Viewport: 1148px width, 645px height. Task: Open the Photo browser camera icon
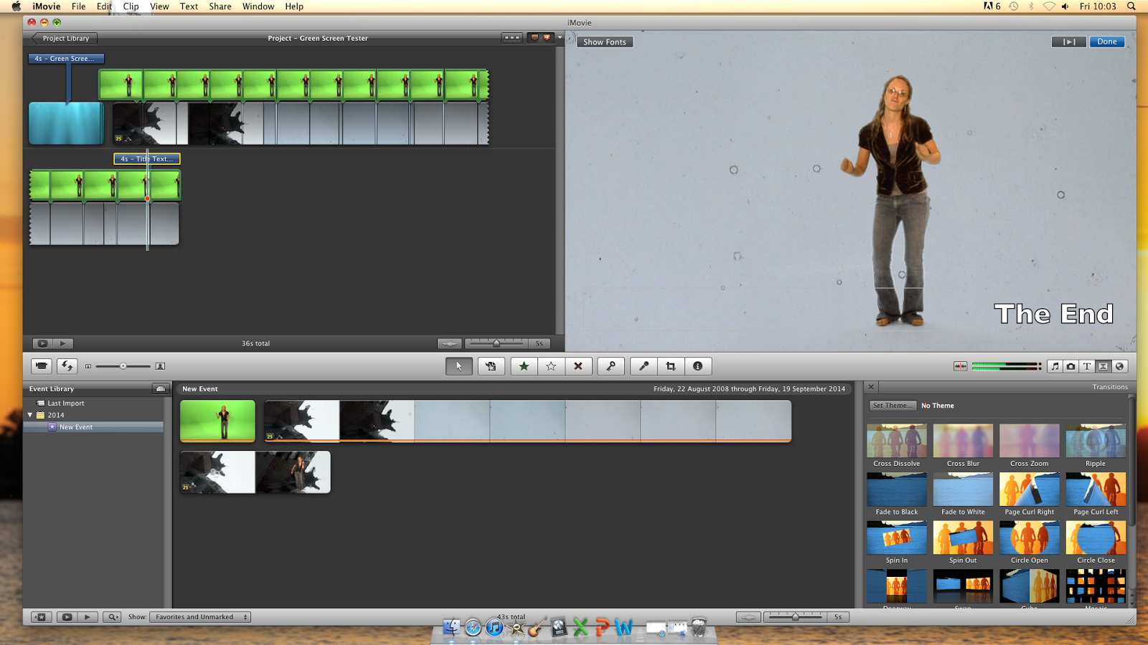(x=1071, y=366)
